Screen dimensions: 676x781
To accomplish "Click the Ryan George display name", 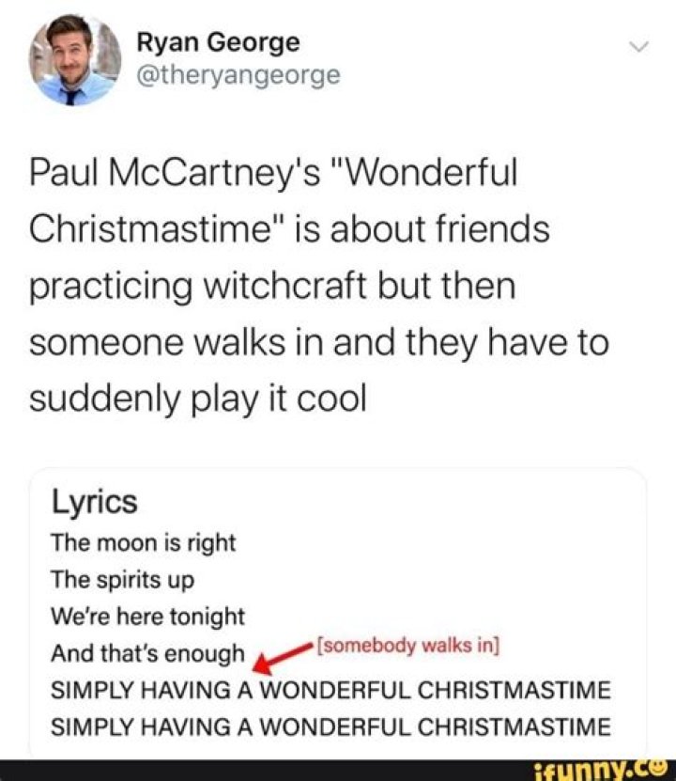I will (x=218, y=42).
